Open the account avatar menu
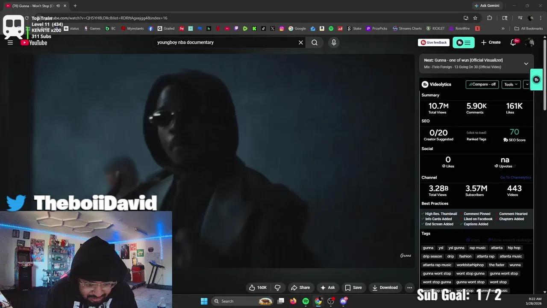Screen dimensions: 547x308 pos(530,42)
